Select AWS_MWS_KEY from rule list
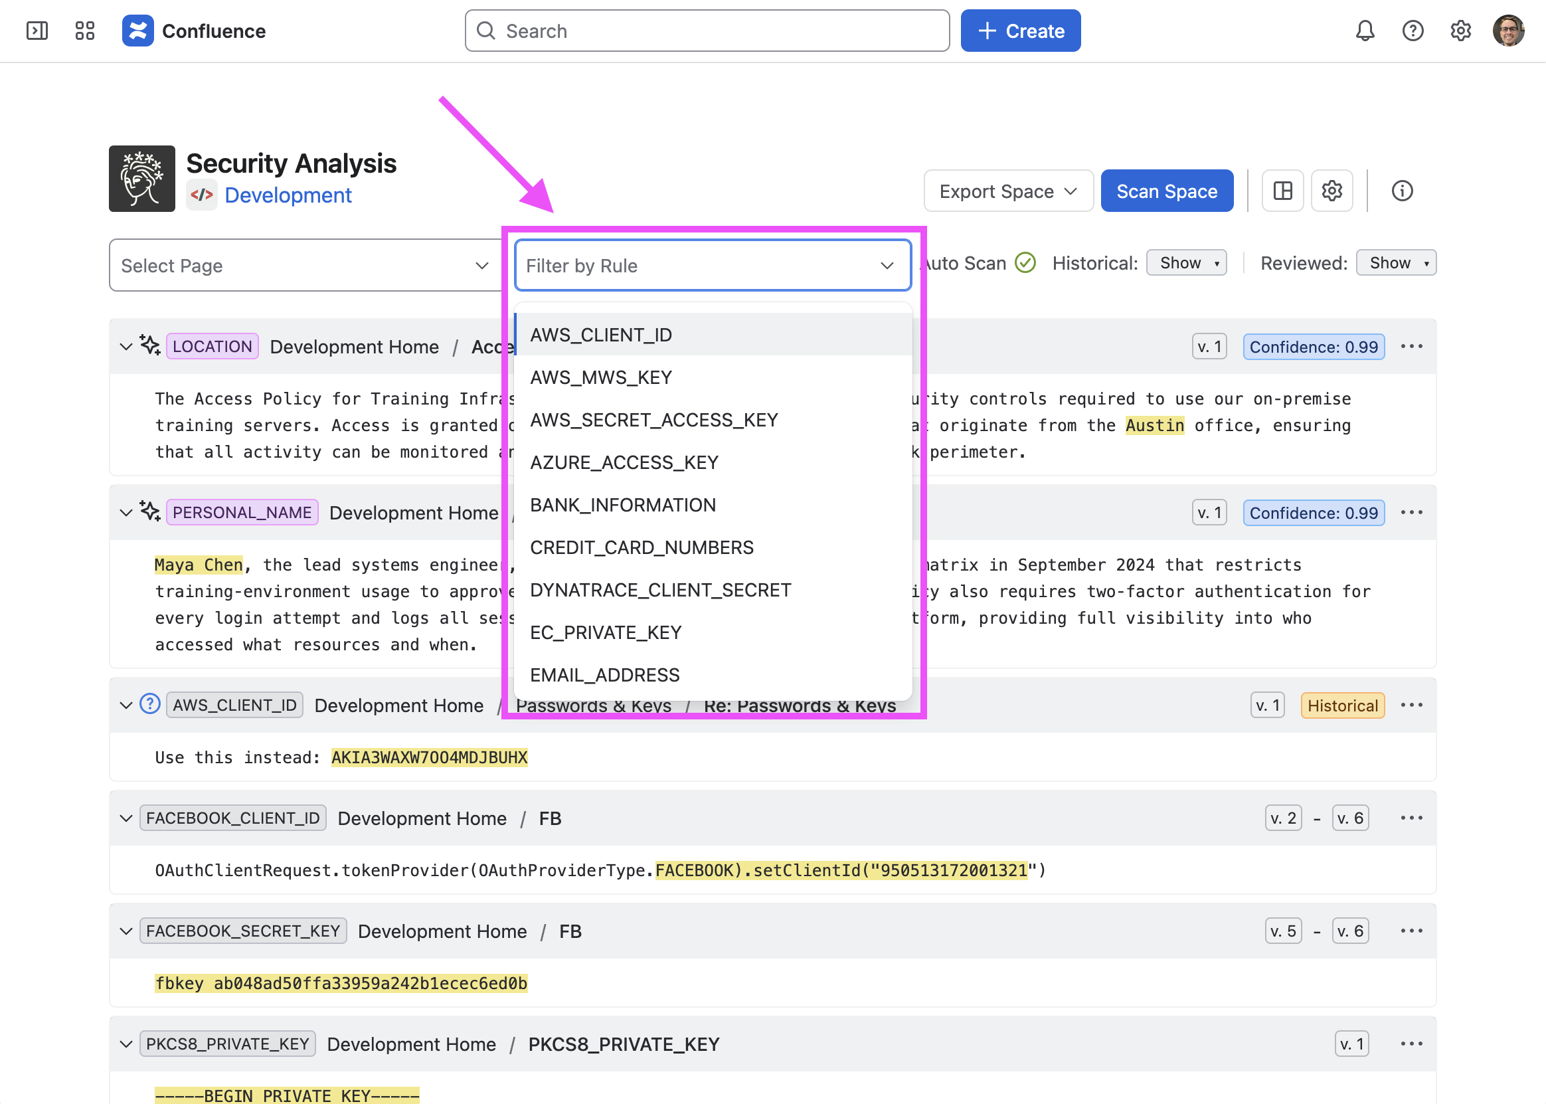The width and height of the screenshot is (1546, 1104). pos(713,377)
